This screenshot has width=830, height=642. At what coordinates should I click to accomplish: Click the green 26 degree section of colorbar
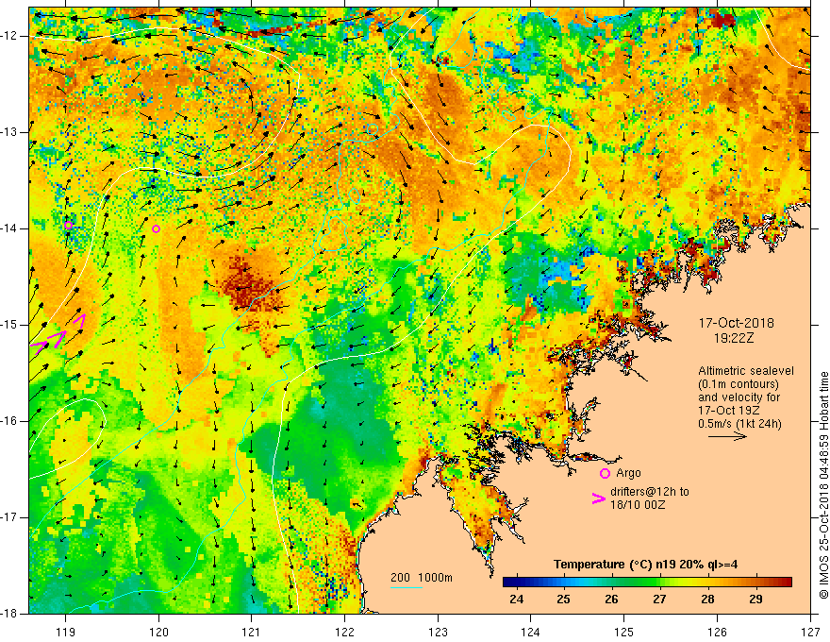click(x=612, y=583)
